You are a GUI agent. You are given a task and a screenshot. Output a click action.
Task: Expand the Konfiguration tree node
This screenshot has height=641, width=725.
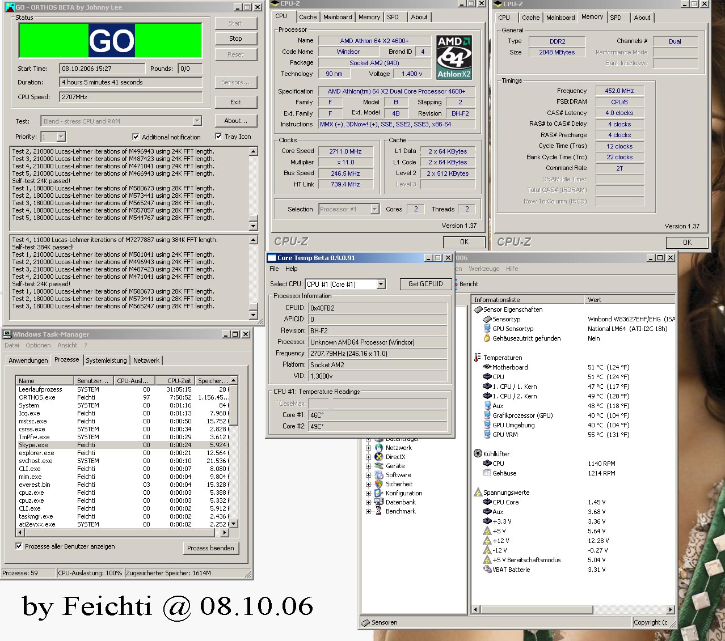pos(369,493)
